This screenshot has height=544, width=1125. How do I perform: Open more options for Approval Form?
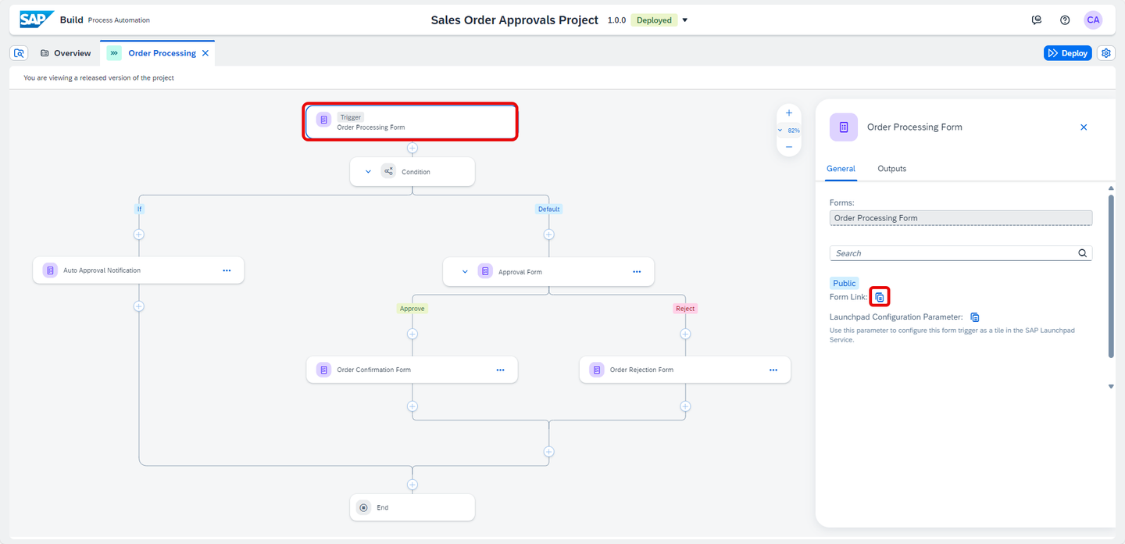[637, 271]
